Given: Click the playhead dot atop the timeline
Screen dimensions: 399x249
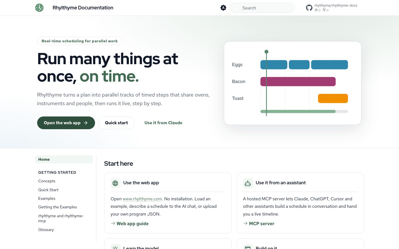Looking at the screenshot, I should coord(267,52).
